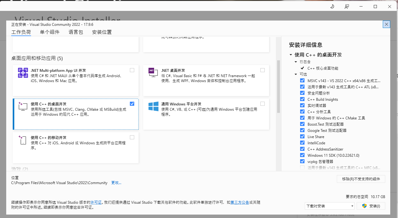Uncheck the Google Test 测试适配器 checkbox
398x218 pixels.
pos(302,130)
